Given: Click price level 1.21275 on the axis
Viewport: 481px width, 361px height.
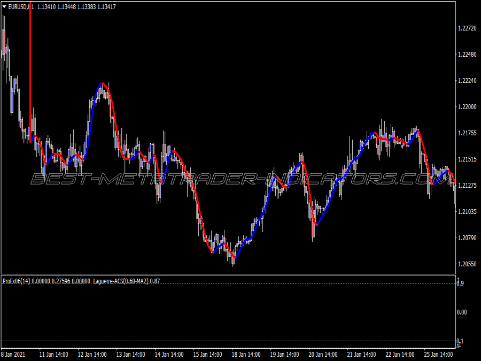Looking at the screenshot, I should coord(467,185).
